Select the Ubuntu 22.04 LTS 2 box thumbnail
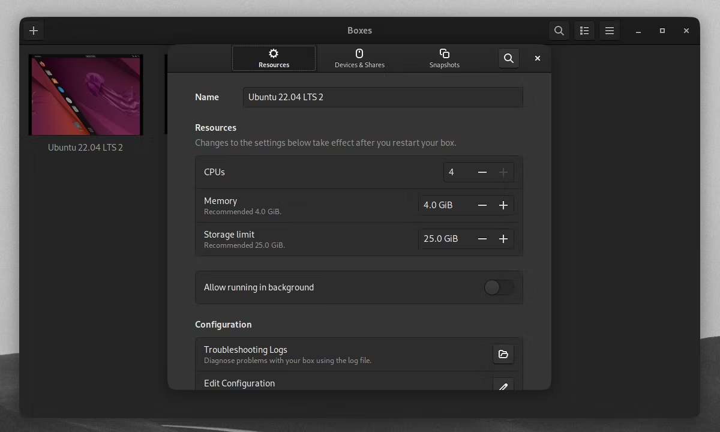This screenshot has height=432, width=720. click(86, 95)
